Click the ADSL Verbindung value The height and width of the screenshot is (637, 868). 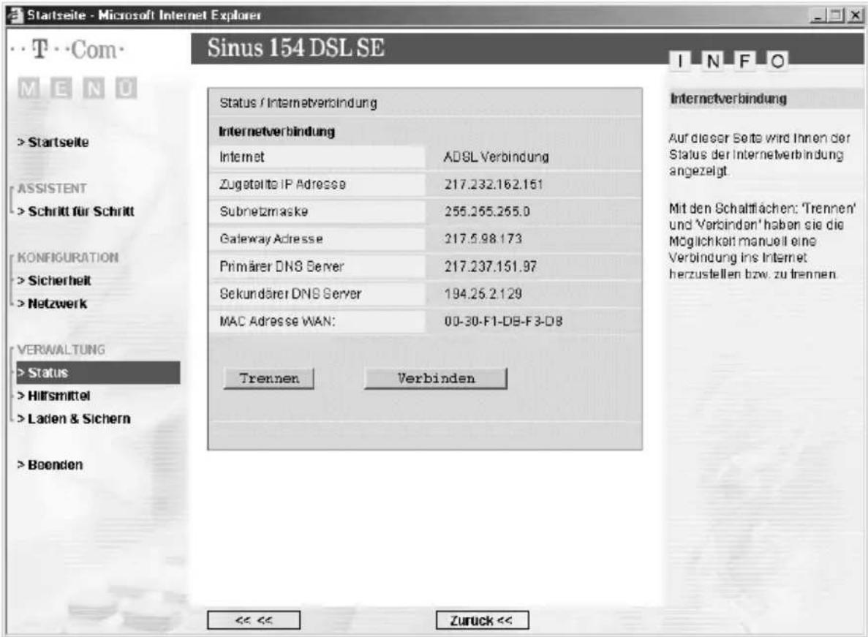[x=496, y=157]
